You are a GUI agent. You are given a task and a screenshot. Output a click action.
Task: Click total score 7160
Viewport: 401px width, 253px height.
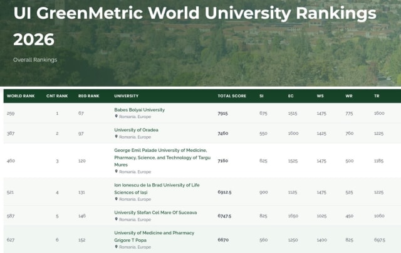pos(223,161)
